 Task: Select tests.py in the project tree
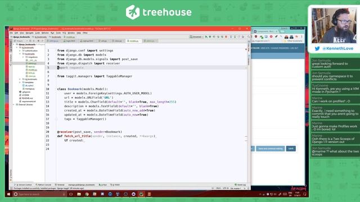click(x=31, y=73)
